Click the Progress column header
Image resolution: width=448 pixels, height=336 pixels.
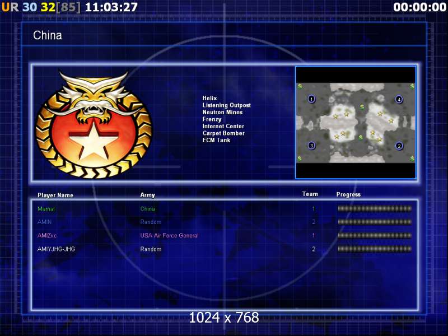click(x=348, y=194)
